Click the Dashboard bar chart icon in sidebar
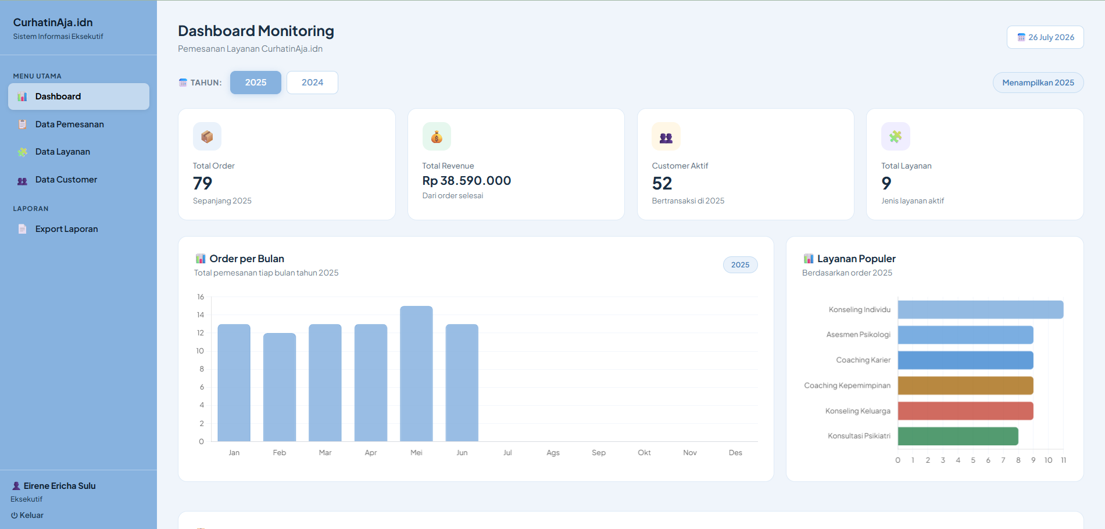The image size is (1105, 529). point(22,96)
